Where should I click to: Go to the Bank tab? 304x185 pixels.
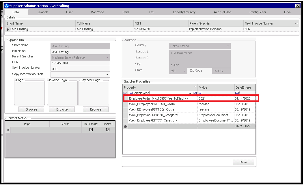(126, 12)
